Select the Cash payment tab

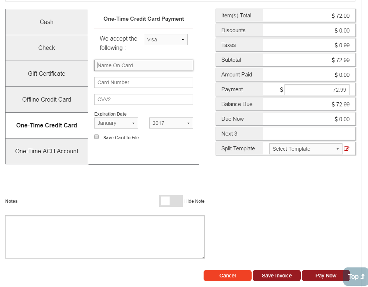click(47, 22)
